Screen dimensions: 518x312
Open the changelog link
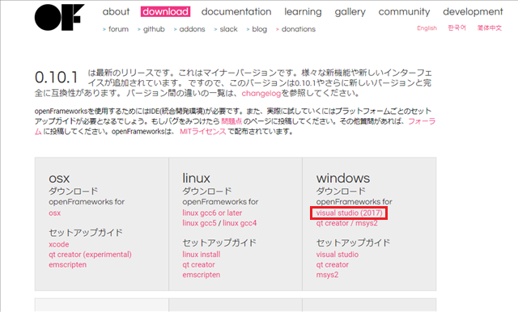pyautogui.click(x=261, y=93)
